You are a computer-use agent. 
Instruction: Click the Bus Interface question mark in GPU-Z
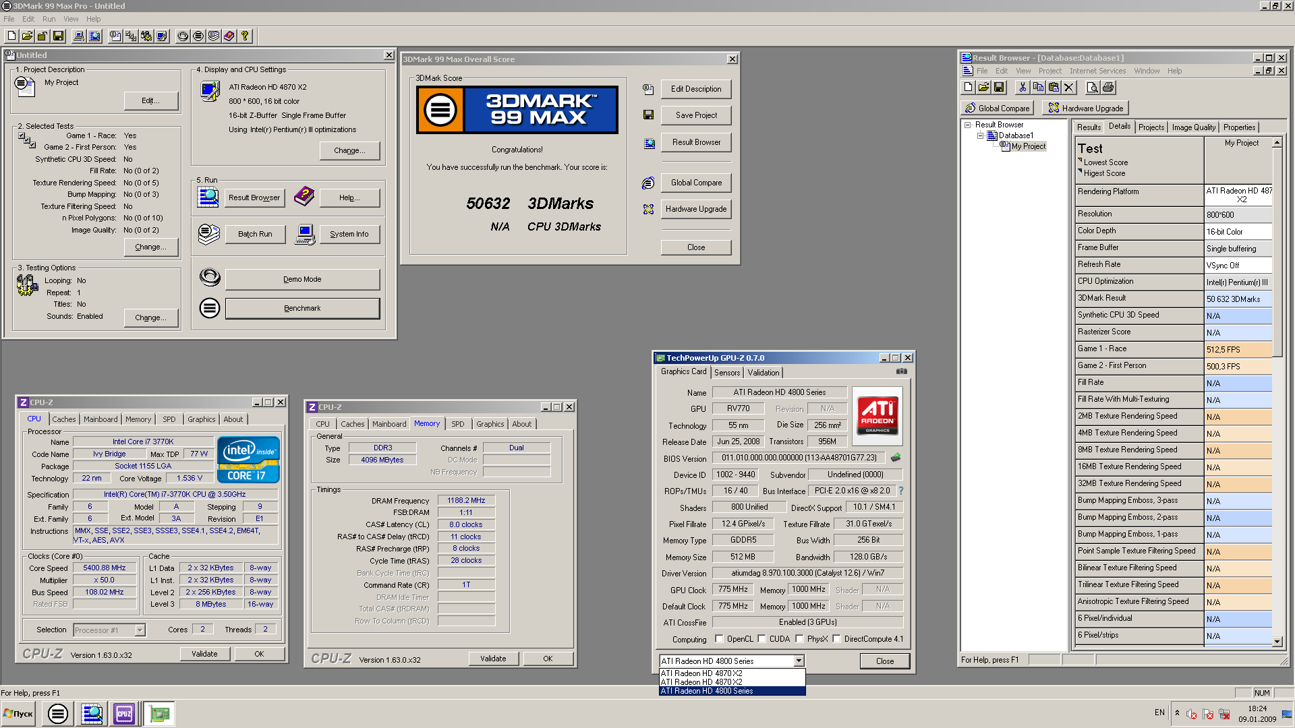[x=901, y=491]
